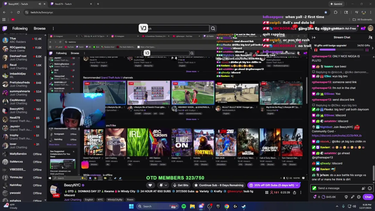Viewport: 375px width, 211px height.
Task: Open the Following page
Action: pyautogui.click(x=20, y=28)
